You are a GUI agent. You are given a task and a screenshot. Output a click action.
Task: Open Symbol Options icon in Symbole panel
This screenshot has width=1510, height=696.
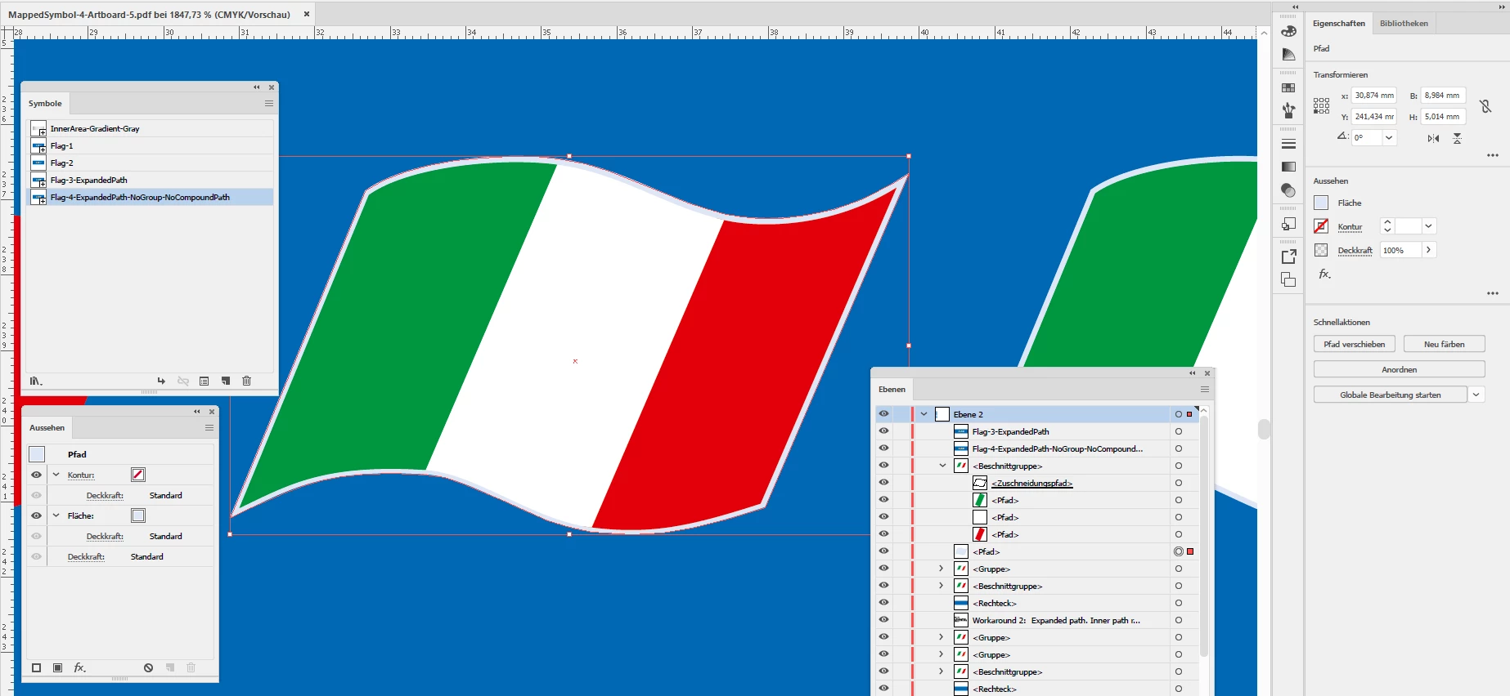(x=204, y=381)
